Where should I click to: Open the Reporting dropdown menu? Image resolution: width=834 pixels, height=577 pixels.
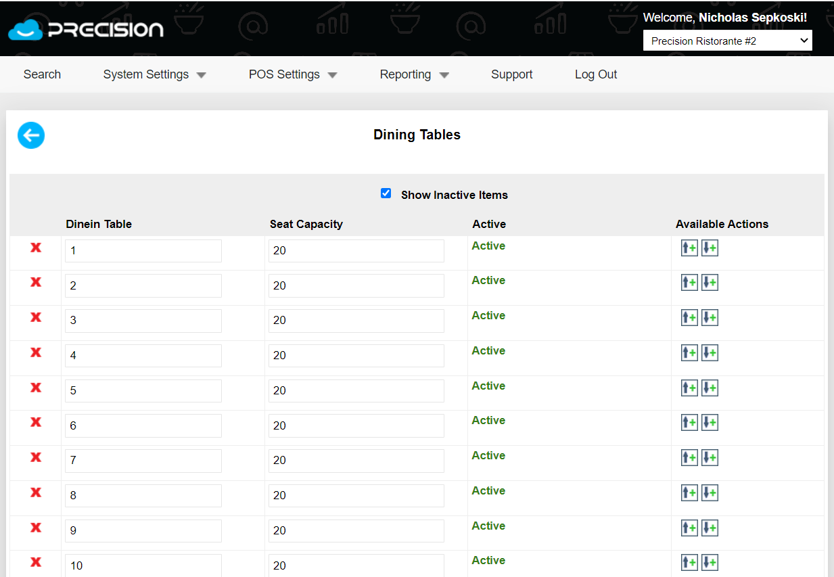[x=414, y=74]
